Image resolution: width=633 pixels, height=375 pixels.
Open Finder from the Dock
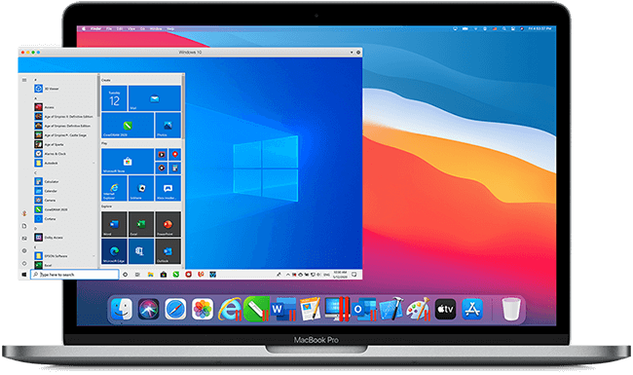(x=122, y=309)
